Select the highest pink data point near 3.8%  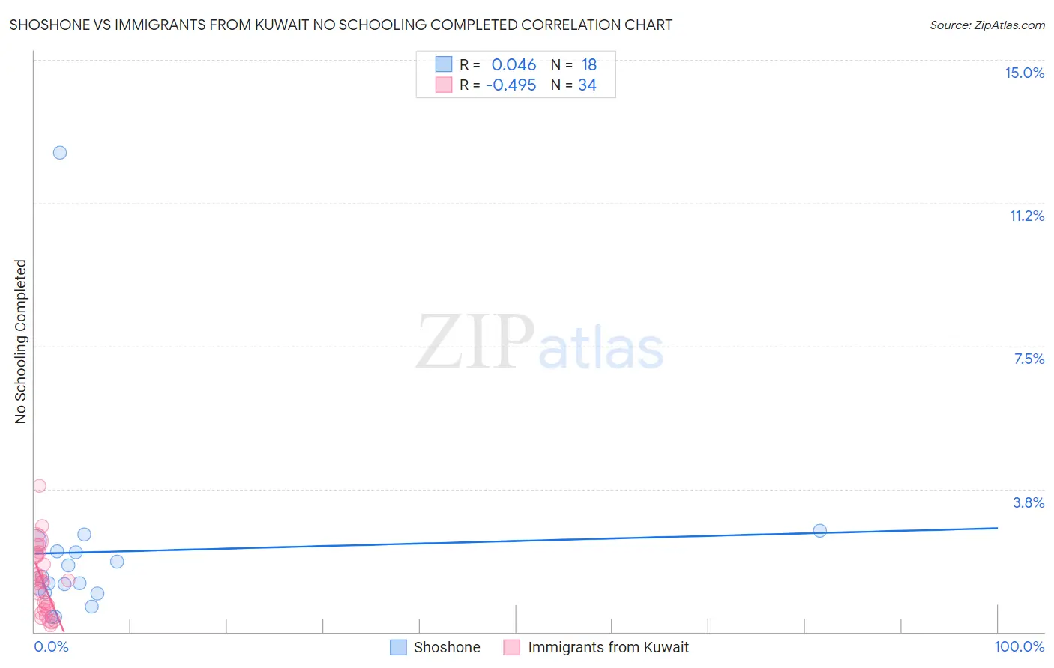point(40,486)
